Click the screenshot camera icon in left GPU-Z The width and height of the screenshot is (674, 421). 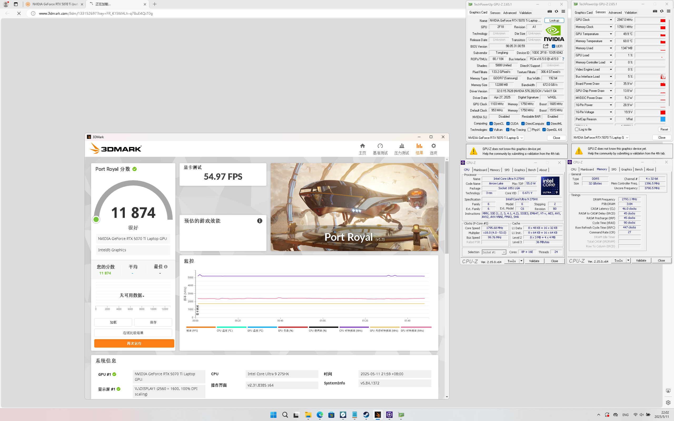click(549, 11)
